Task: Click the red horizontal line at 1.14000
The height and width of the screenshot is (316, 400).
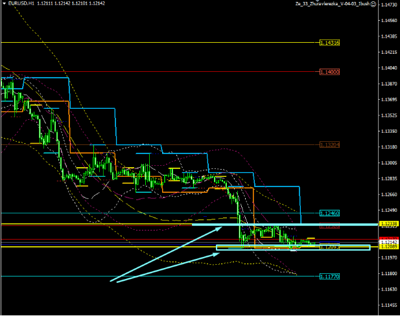Action: point(162,71)
